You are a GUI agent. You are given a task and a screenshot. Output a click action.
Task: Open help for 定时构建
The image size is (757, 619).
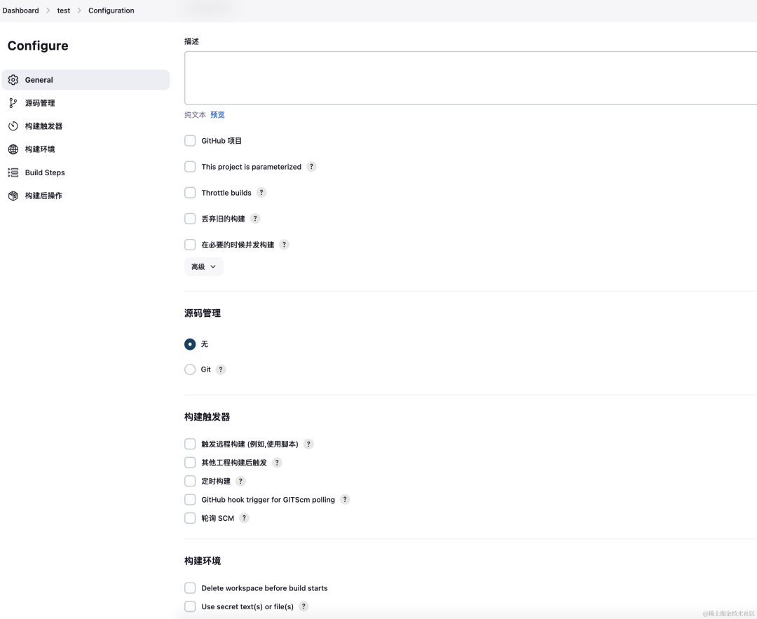point(240,481)
